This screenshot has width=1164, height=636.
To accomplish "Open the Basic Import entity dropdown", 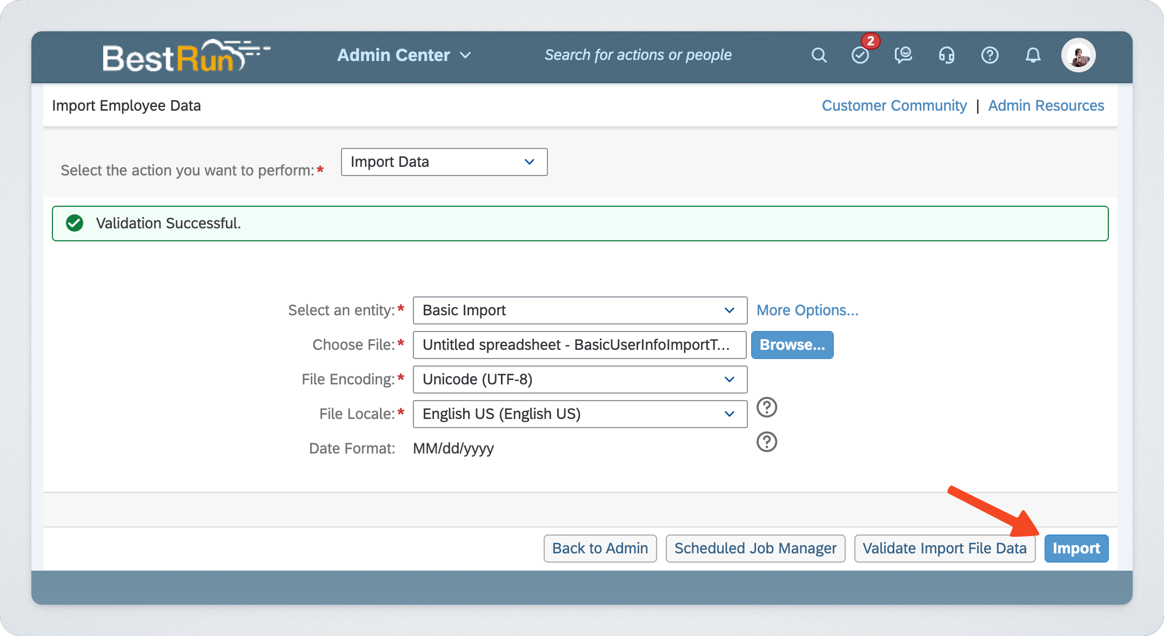I will pos(579,310).
